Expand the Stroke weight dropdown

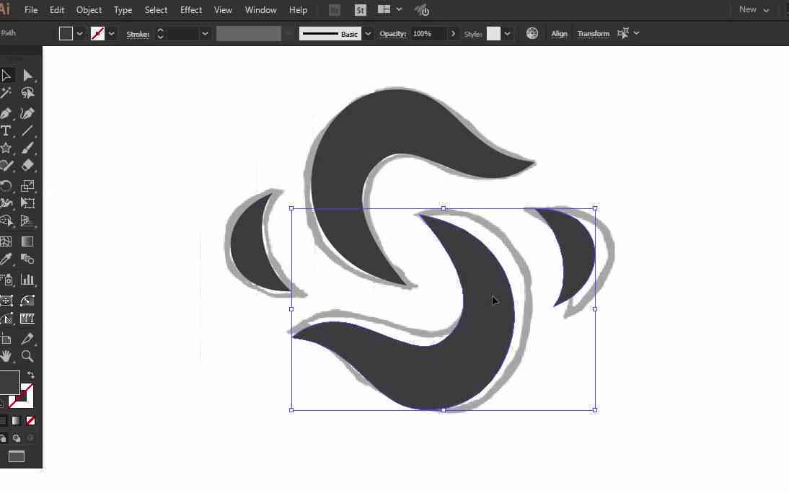[205, 34]
